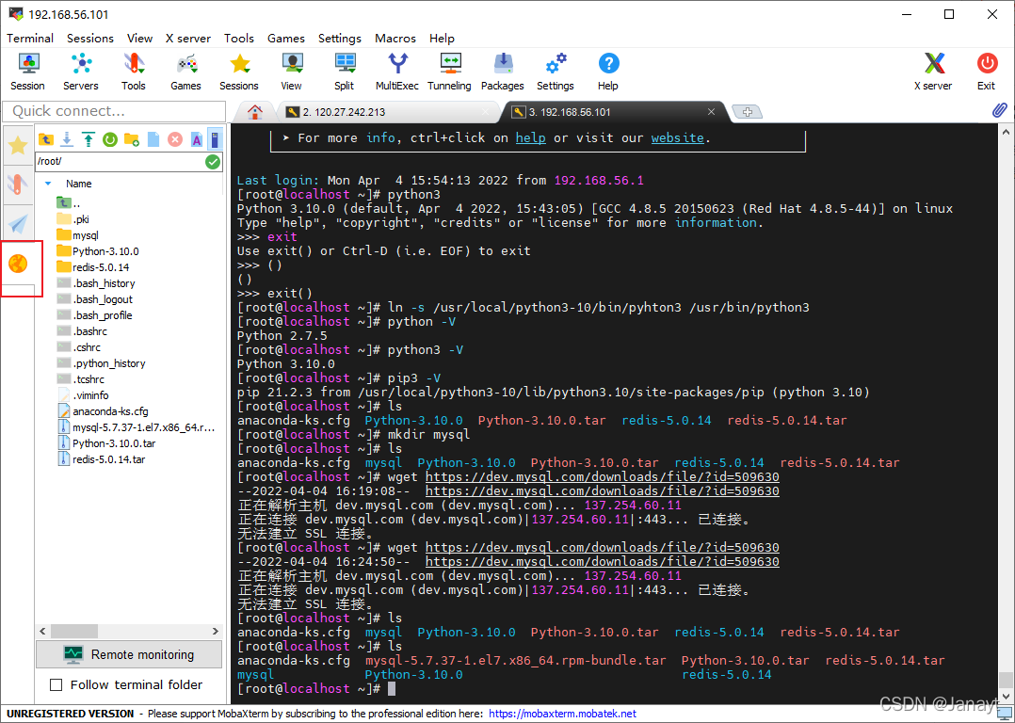Open the Terminal menu

coord(30,39)
